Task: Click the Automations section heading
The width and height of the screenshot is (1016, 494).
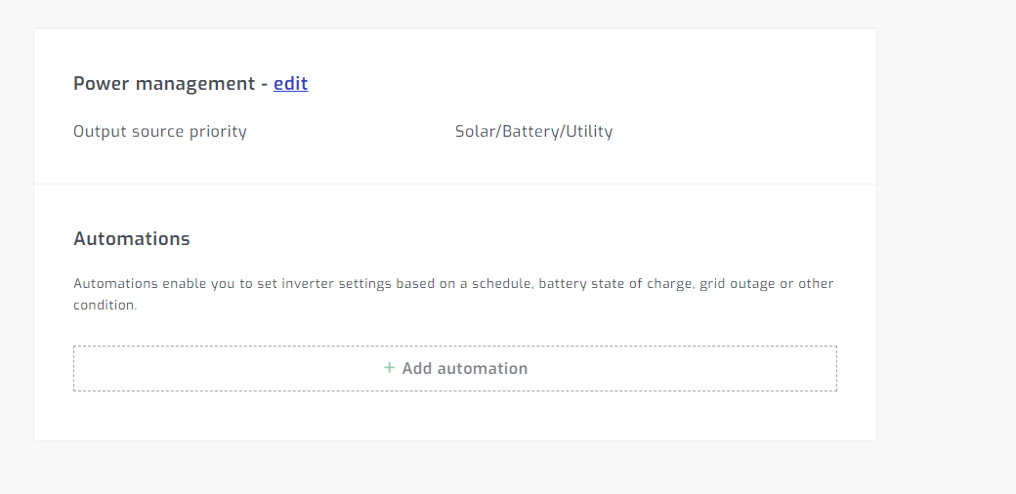Action: pyautogui.click(x=132, y=239)
